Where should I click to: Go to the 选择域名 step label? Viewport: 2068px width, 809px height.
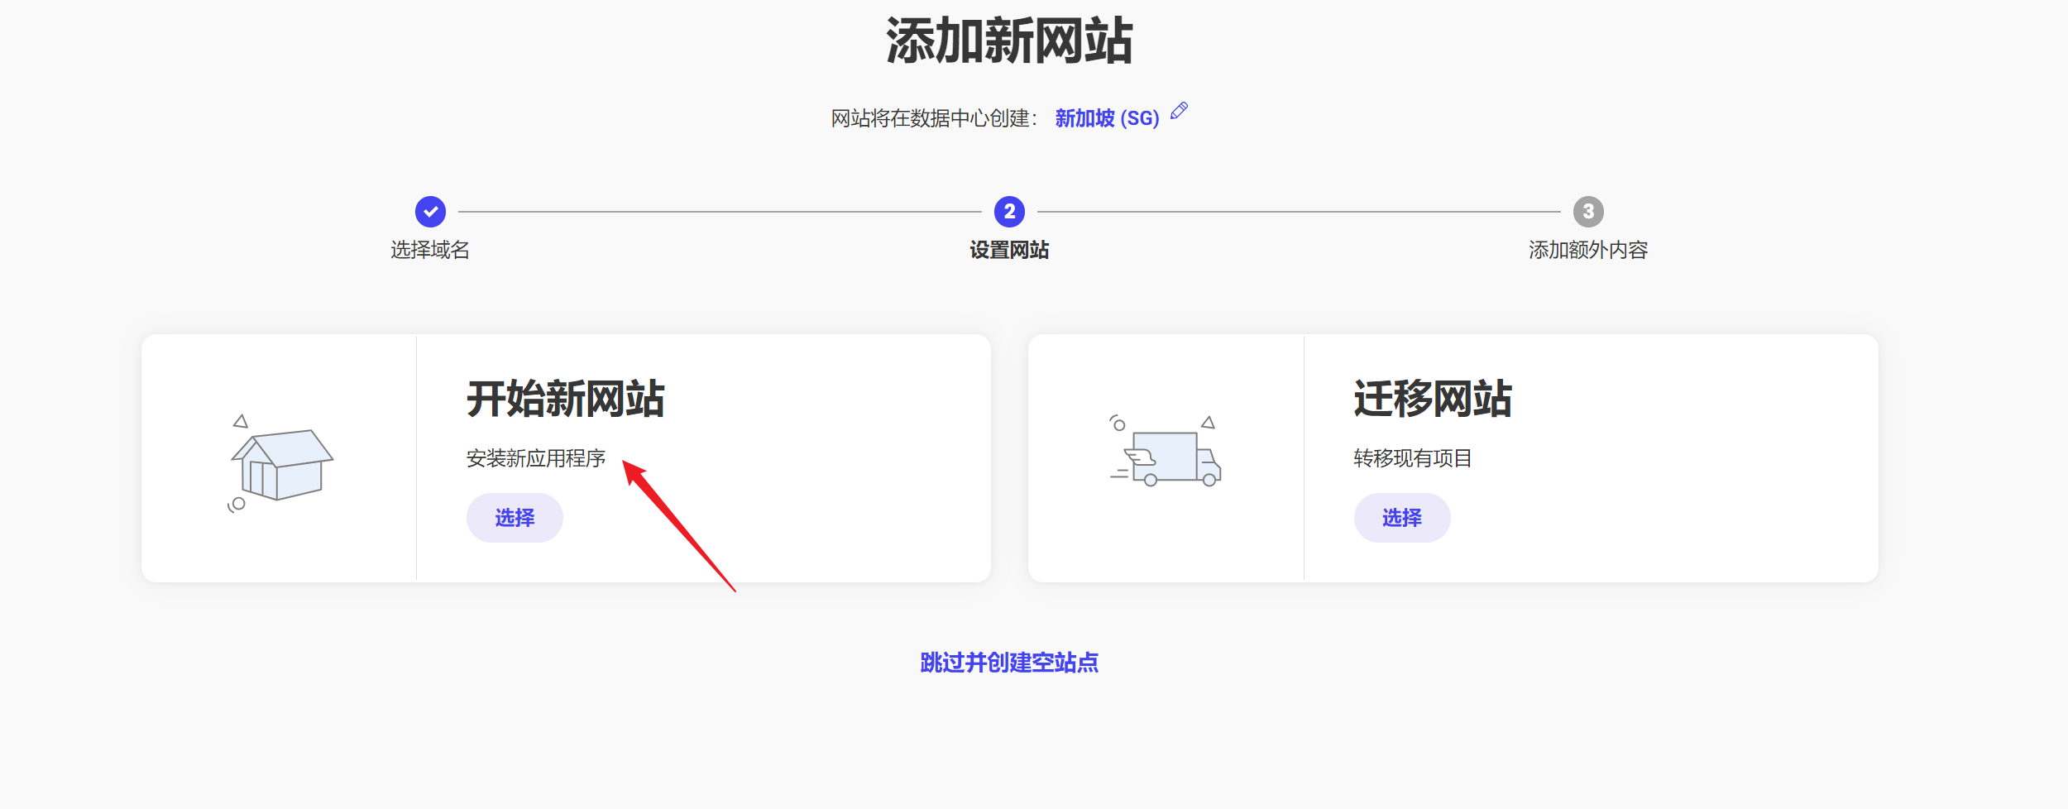(x=430, y=250)
